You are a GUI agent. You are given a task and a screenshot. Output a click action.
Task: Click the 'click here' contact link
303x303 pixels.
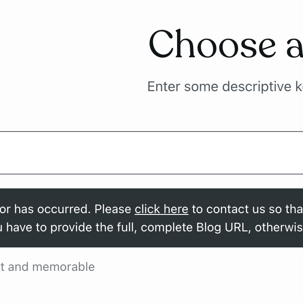pos(161,209)
